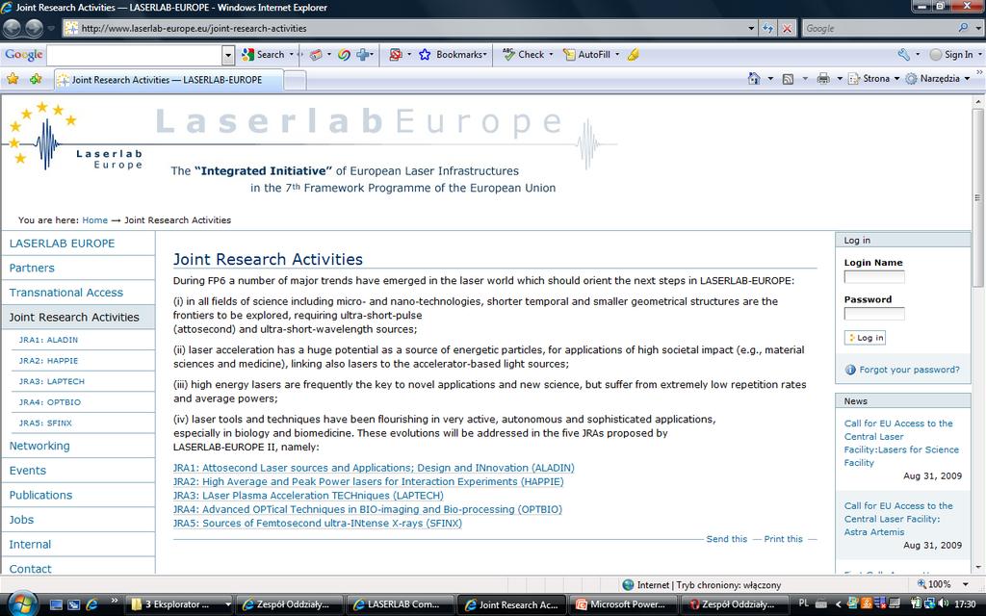986x616 pixels.
Task: Click the Home breadcrumb link
Action: [95, 220]
